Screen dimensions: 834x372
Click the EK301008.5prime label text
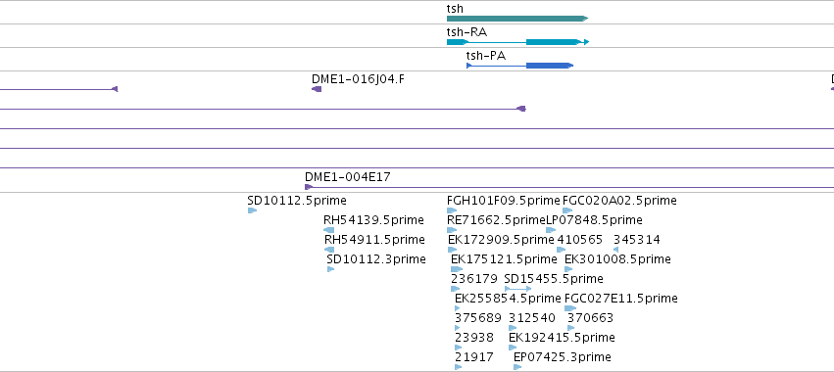click(617, 259)
